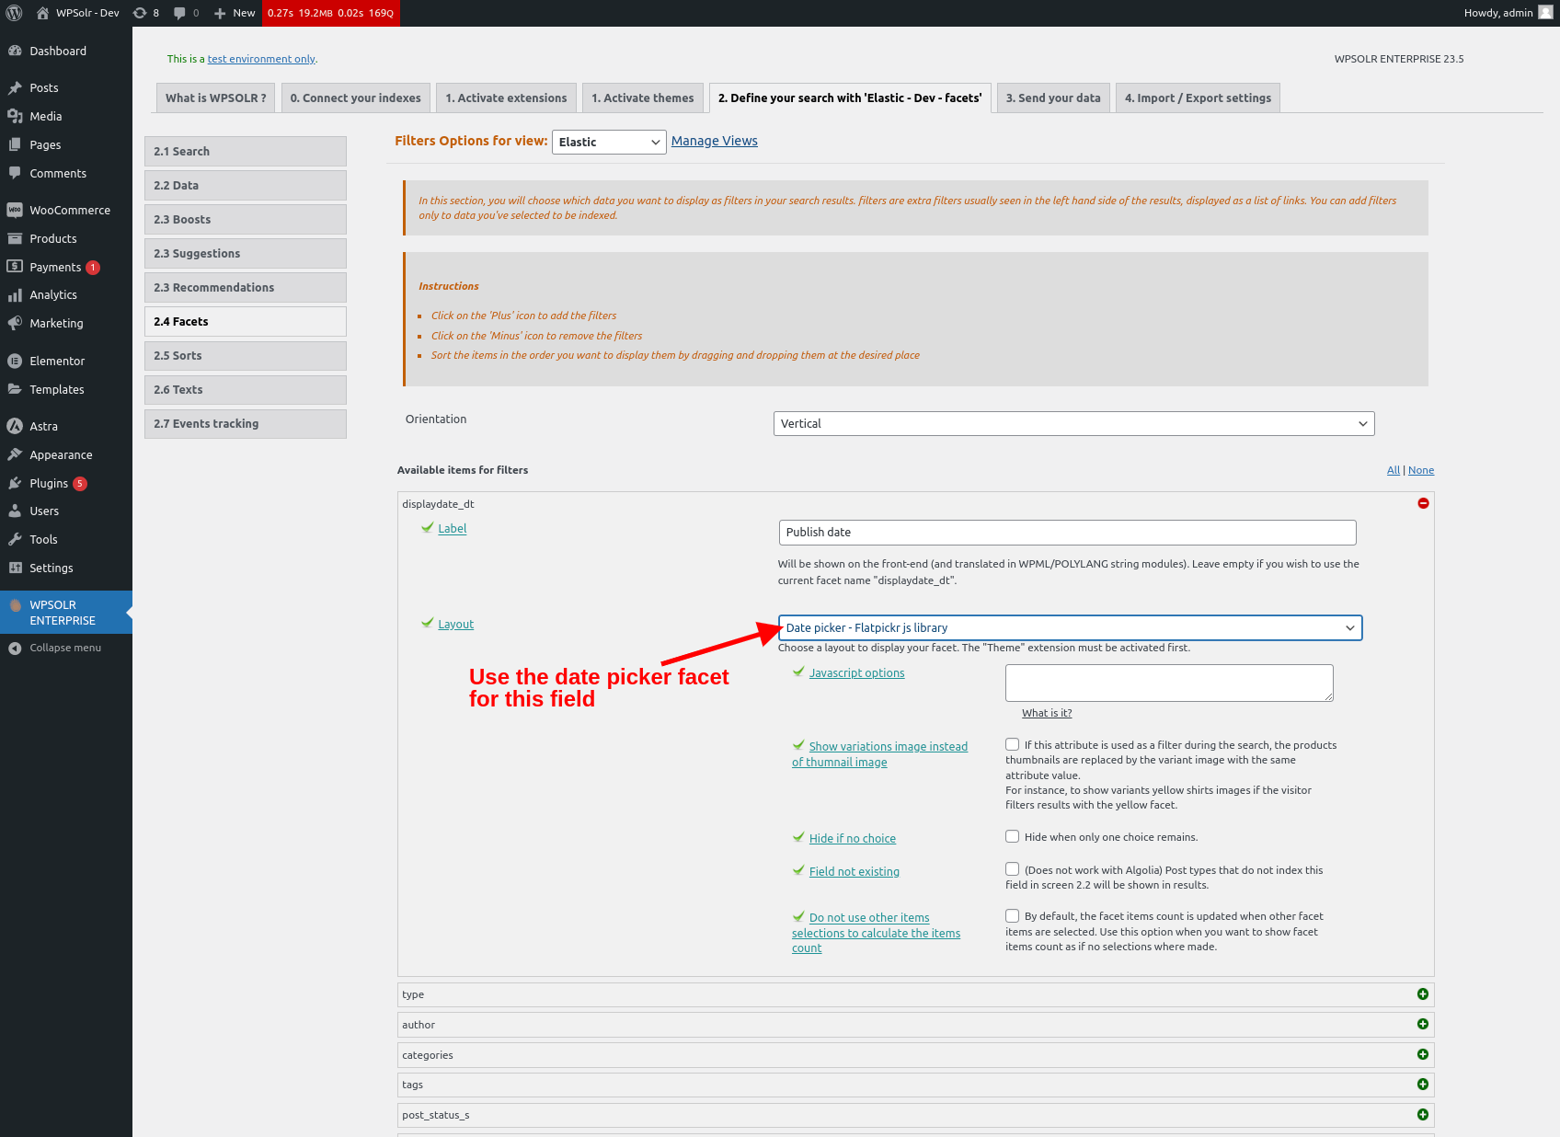Screen dimensions: 1560x1137
Task: Check do not use other items selections
Action: coord(1013,916)
